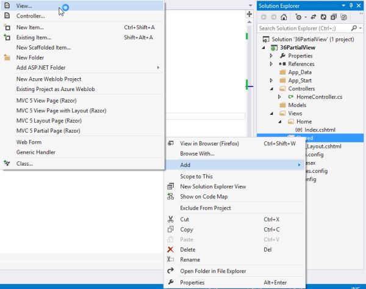Choose Show on Code Map
The width and height of the screenshot is (366, 289).
click(x=235, y=197)
